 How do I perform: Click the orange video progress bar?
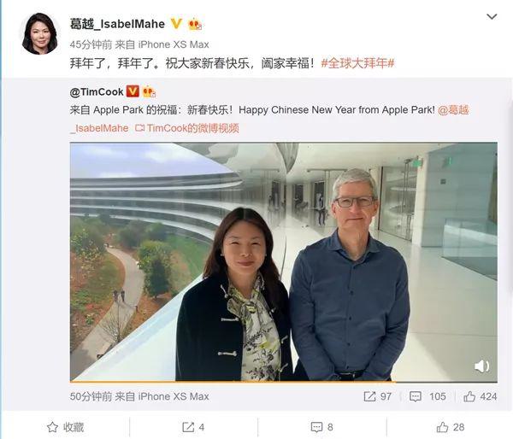(x=233, y=381)
